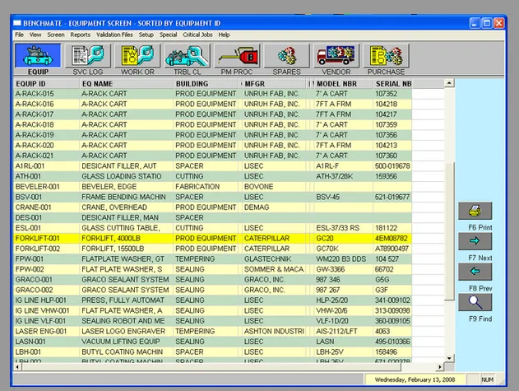Click the SERIAL NB column header
This screenshot has height=391, width=519.
(x=392, y=84)
